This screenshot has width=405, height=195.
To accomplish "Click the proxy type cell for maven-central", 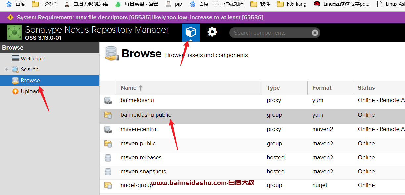I will tap(274, 129).
